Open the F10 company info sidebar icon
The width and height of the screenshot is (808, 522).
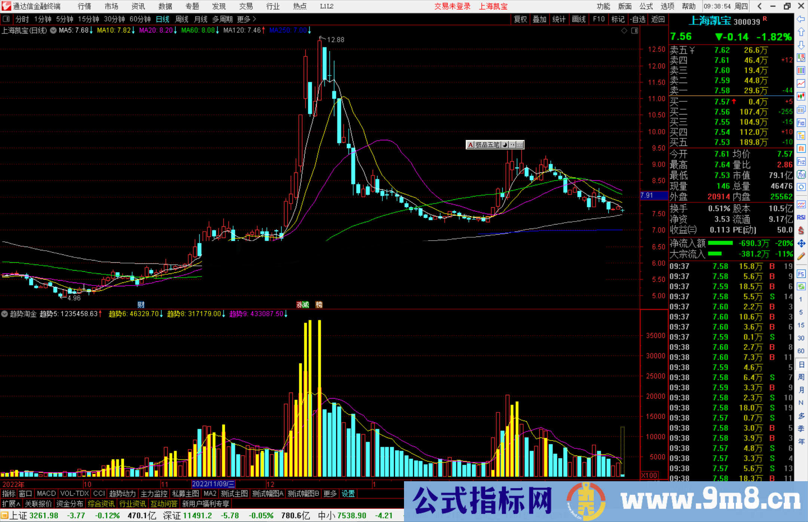pos(801,123)
